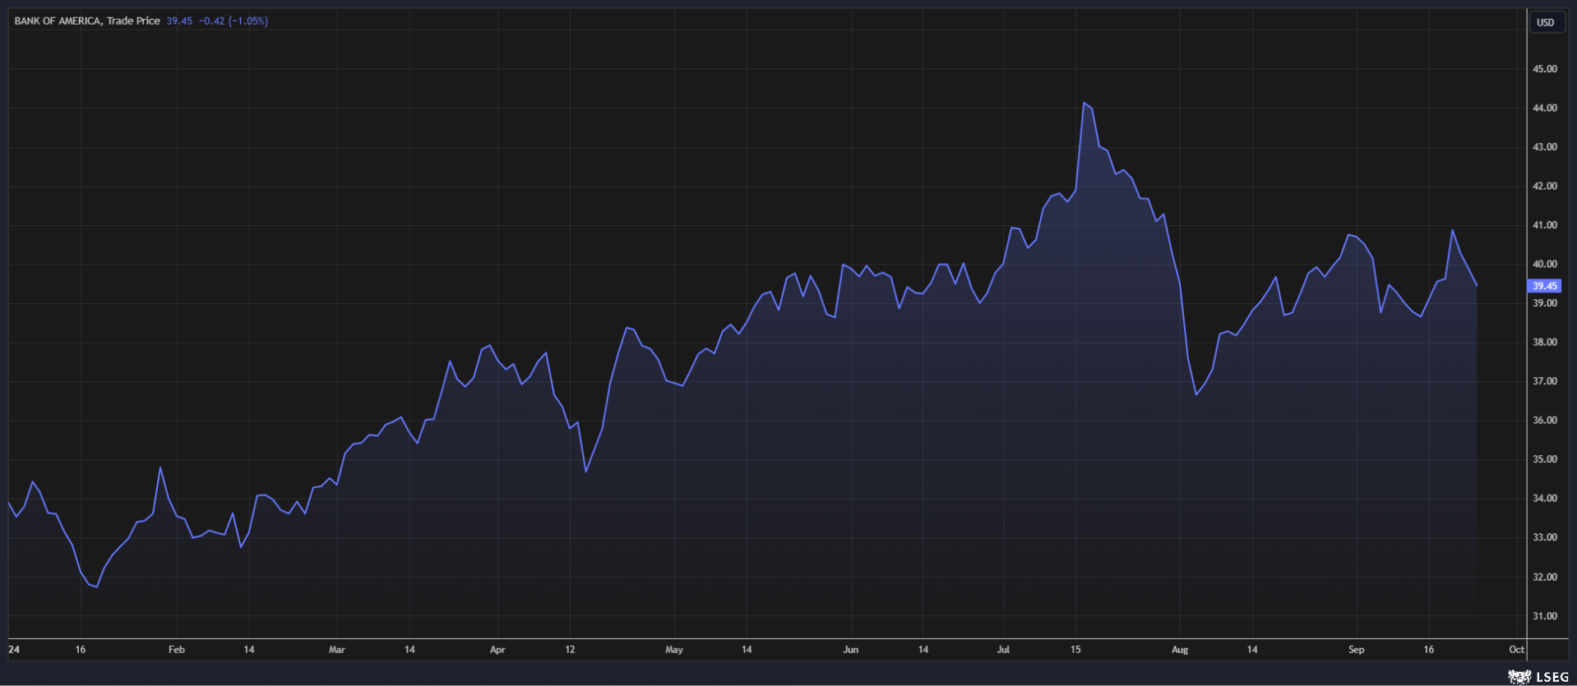Click the 33.00 price axis label
The width and height of the screenshot is (1577, 686).
click(x=1544, y=537)
